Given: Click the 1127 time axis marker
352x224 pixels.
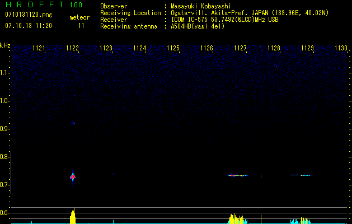Looking at the screenshot, I should pyautogui.click(x=240, y=48).
